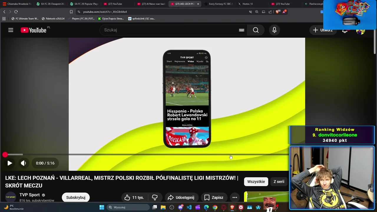This screenshot has height=212, width=377.
Task: Switch to EA FC 26 Popular Players tab
Action: point(84,4)
